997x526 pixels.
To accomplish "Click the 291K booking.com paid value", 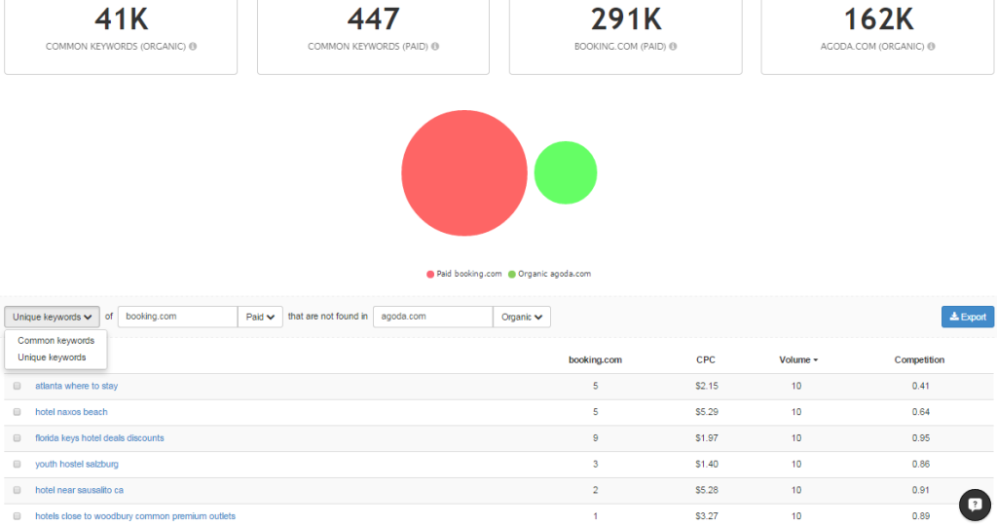I will [x=626, y=19].
